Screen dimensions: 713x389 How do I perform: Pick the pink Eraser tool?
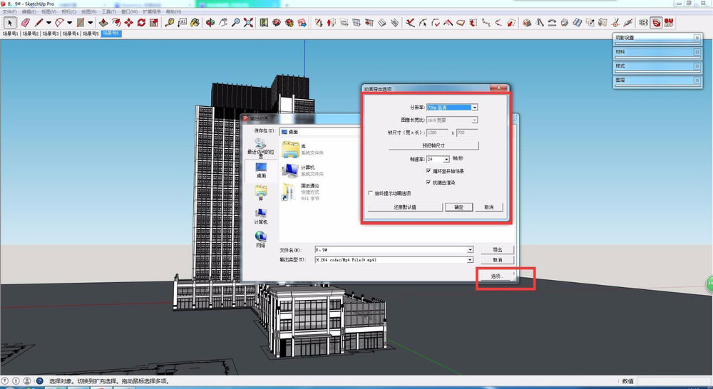[26, 22]
